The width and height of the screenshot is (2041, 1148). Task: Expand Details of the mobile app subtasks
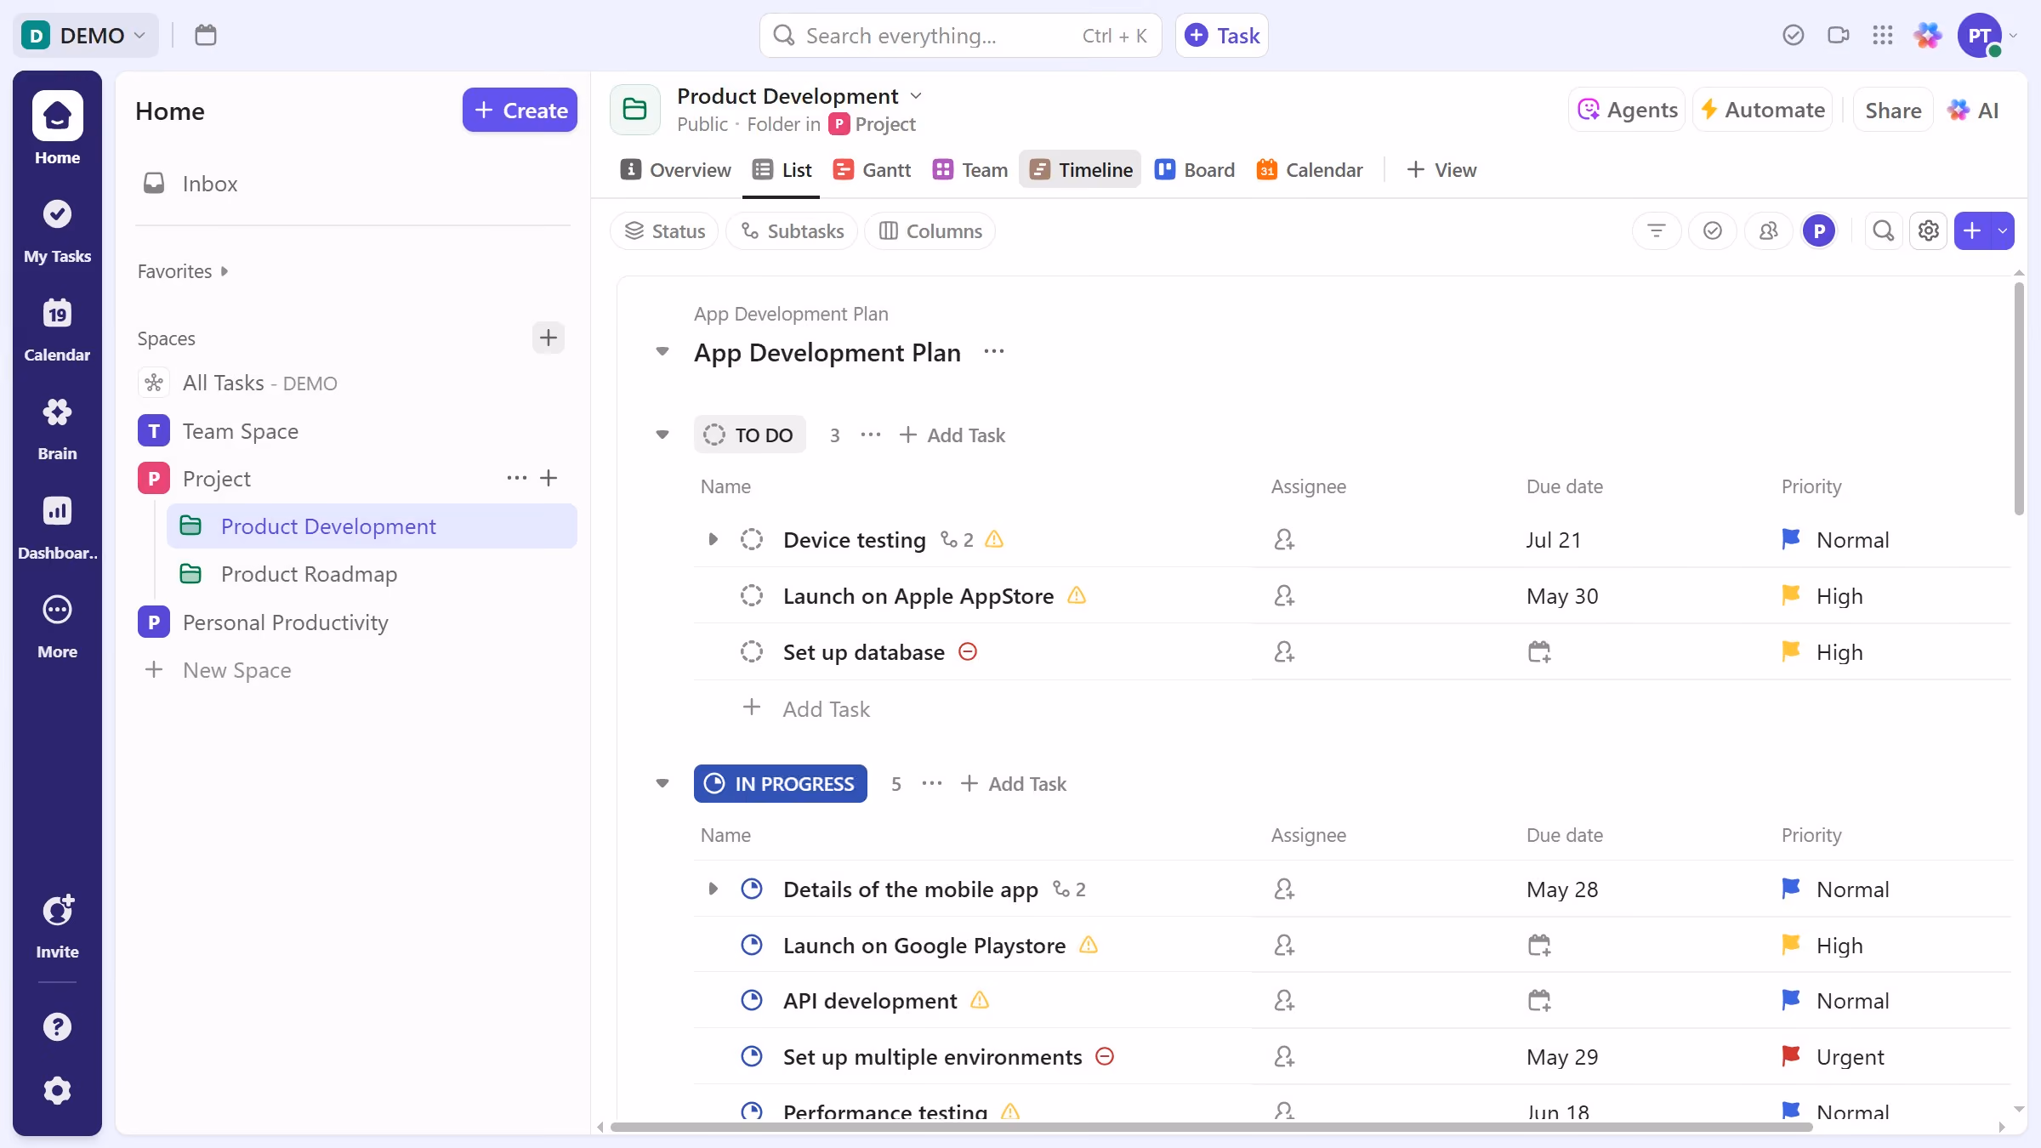pyautogui.click(x=713, y=889)
